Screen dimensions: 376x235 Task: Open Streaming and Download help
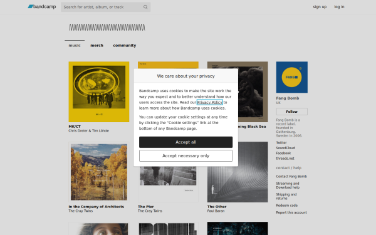[x=288, y=185]
